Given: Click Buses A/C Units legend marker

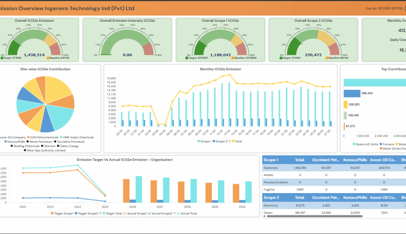Looking at the screenshot, I should (x=355, y=144).
